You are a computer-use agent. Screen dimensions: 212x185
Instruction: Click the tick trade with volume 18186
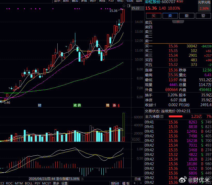click(x=192, y=164)
